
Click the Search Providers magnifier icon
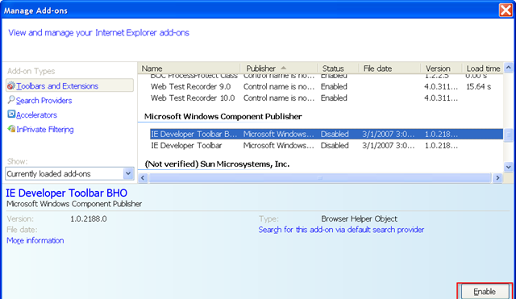[x=10, y=100]
